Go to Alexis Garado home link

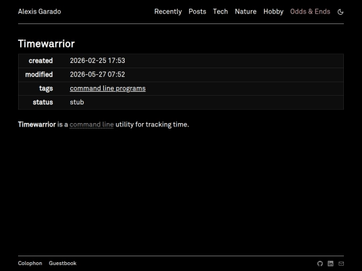tap(40, 11)
